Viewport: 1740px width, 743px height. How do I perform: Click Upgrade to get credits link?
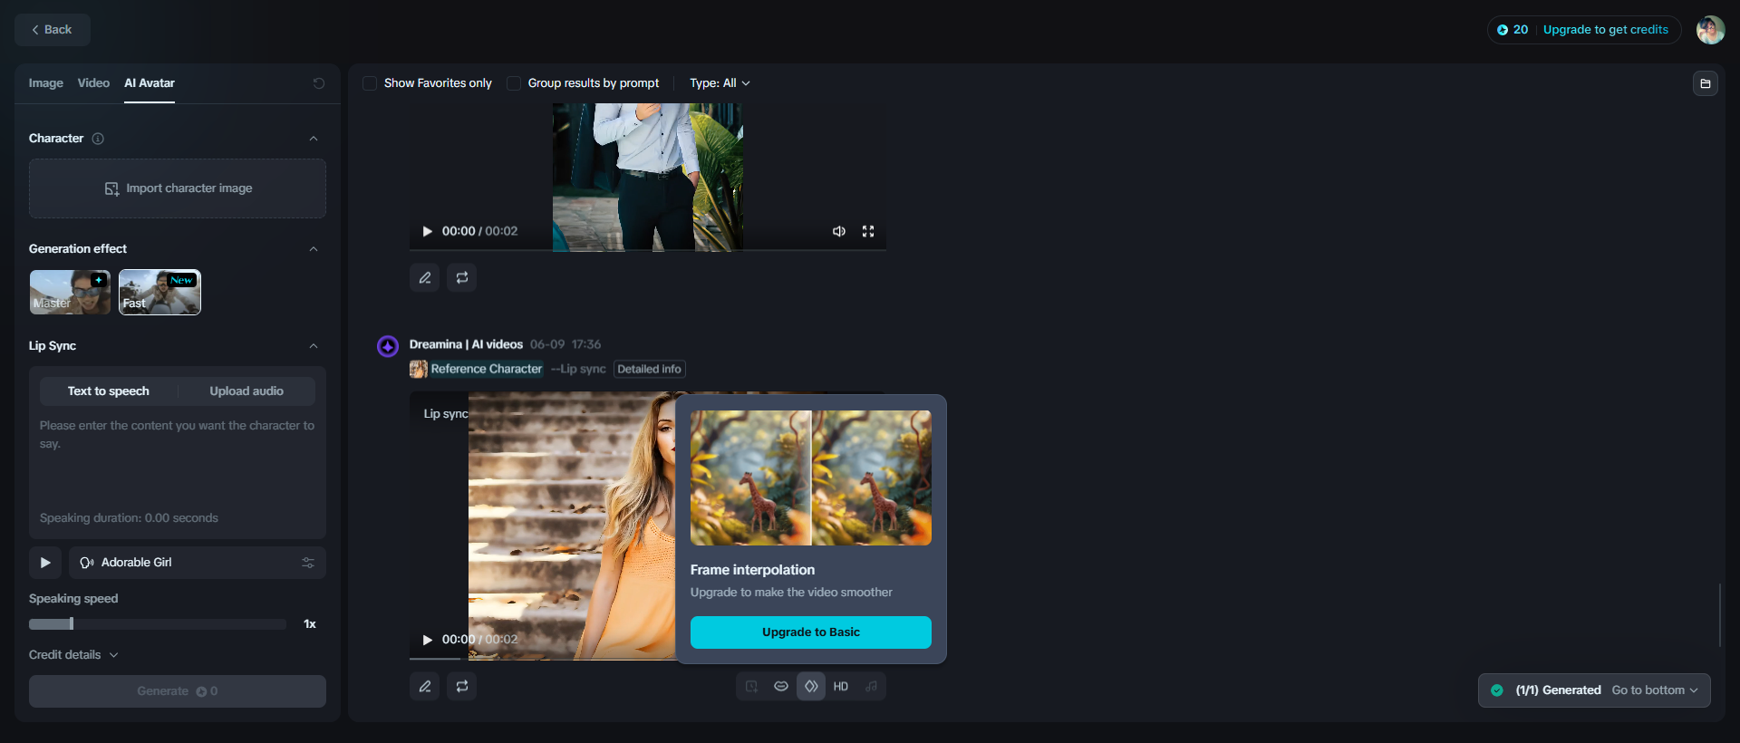pyautogui.click(x=1605, y=30)
